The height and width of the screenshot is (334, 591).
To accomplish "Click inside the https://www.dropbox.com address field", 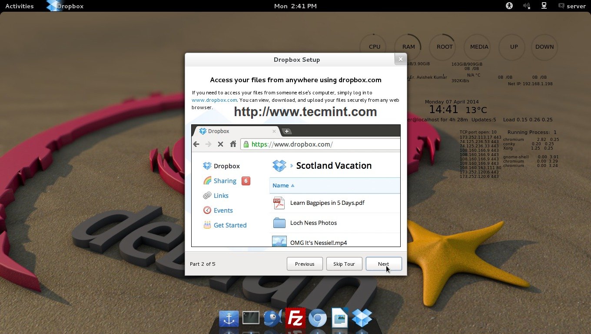I will pyautogui.click(x=304, y=144).
